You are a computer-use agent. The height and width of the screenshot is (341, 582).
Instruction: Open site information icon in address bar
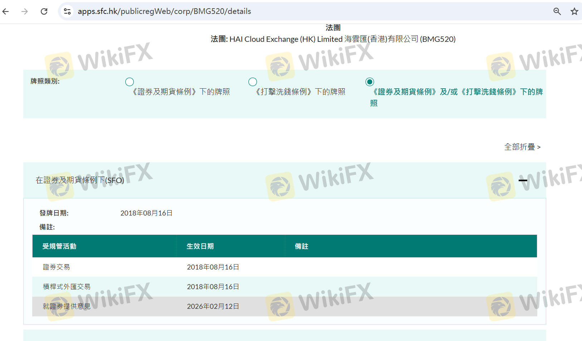(67, 11)
